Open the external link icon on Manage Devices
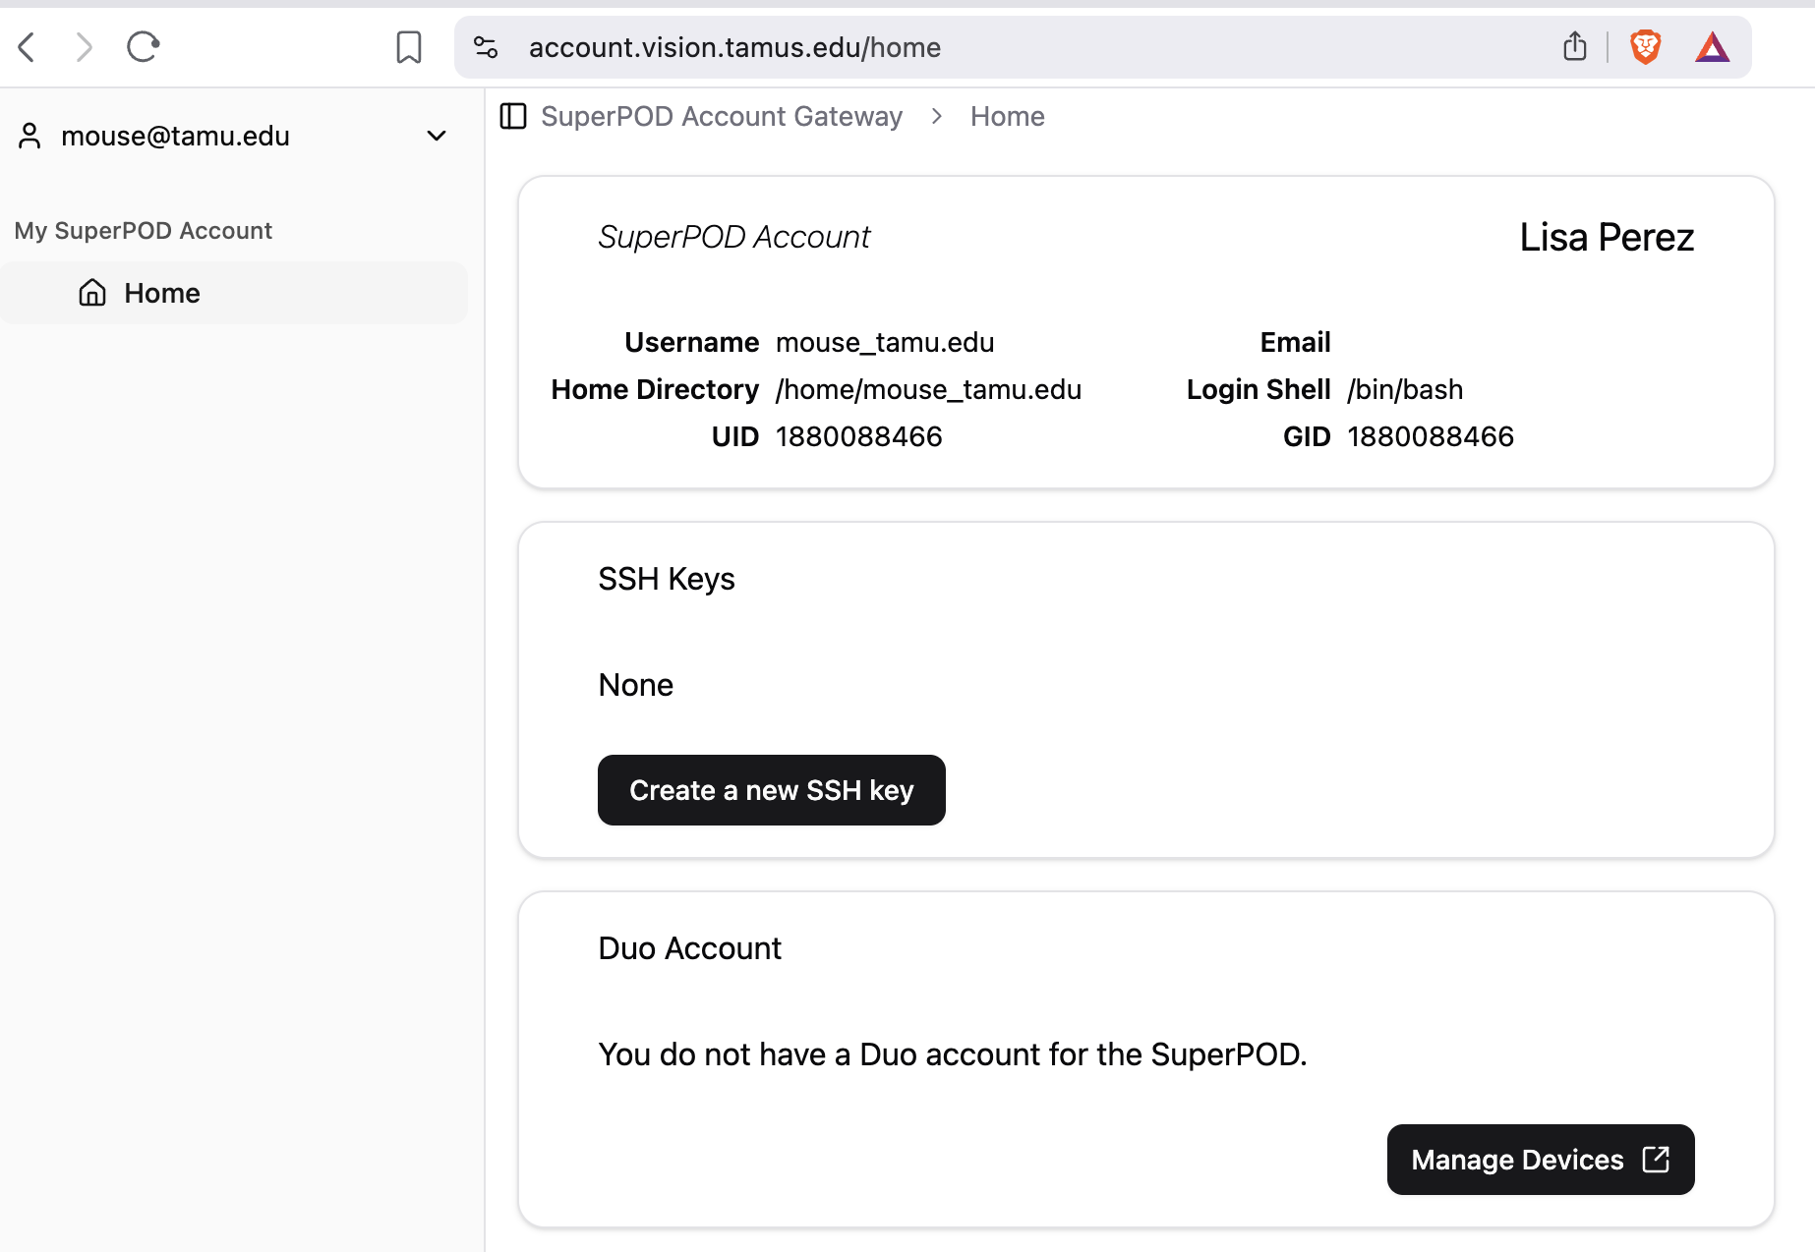The height and width of the screenshot is (1252, 1815). [x=1656, y=1160]
